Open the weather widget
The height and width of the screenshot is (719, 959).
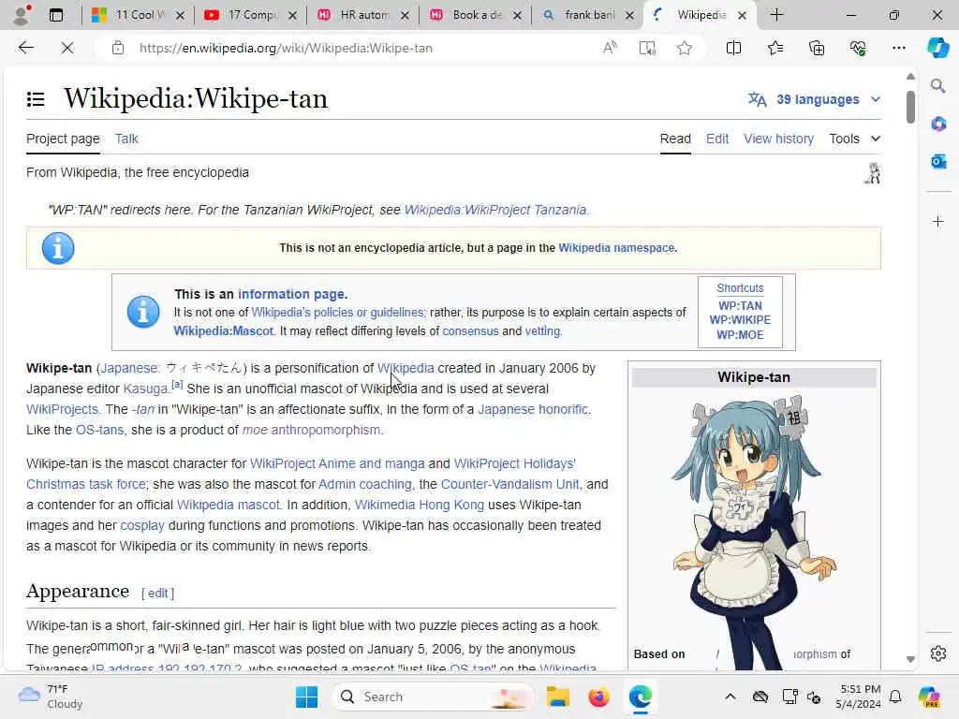51,697
